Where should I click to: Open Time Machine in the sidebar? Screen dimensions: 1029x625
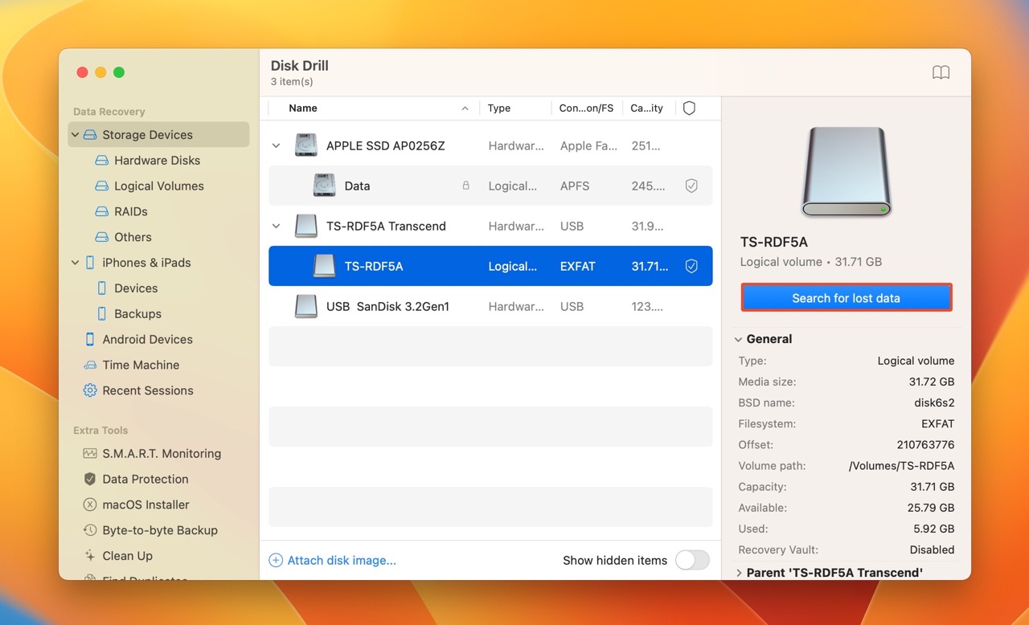(141, 366)
